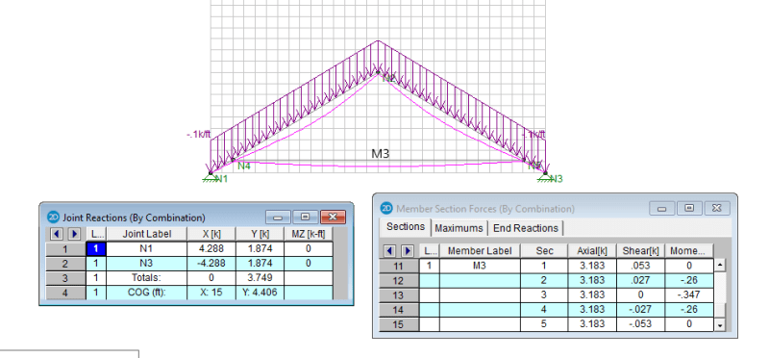This screenshot has width=769, height=358.
Task: Select the Member Label column header
Action: coord(480,251)
